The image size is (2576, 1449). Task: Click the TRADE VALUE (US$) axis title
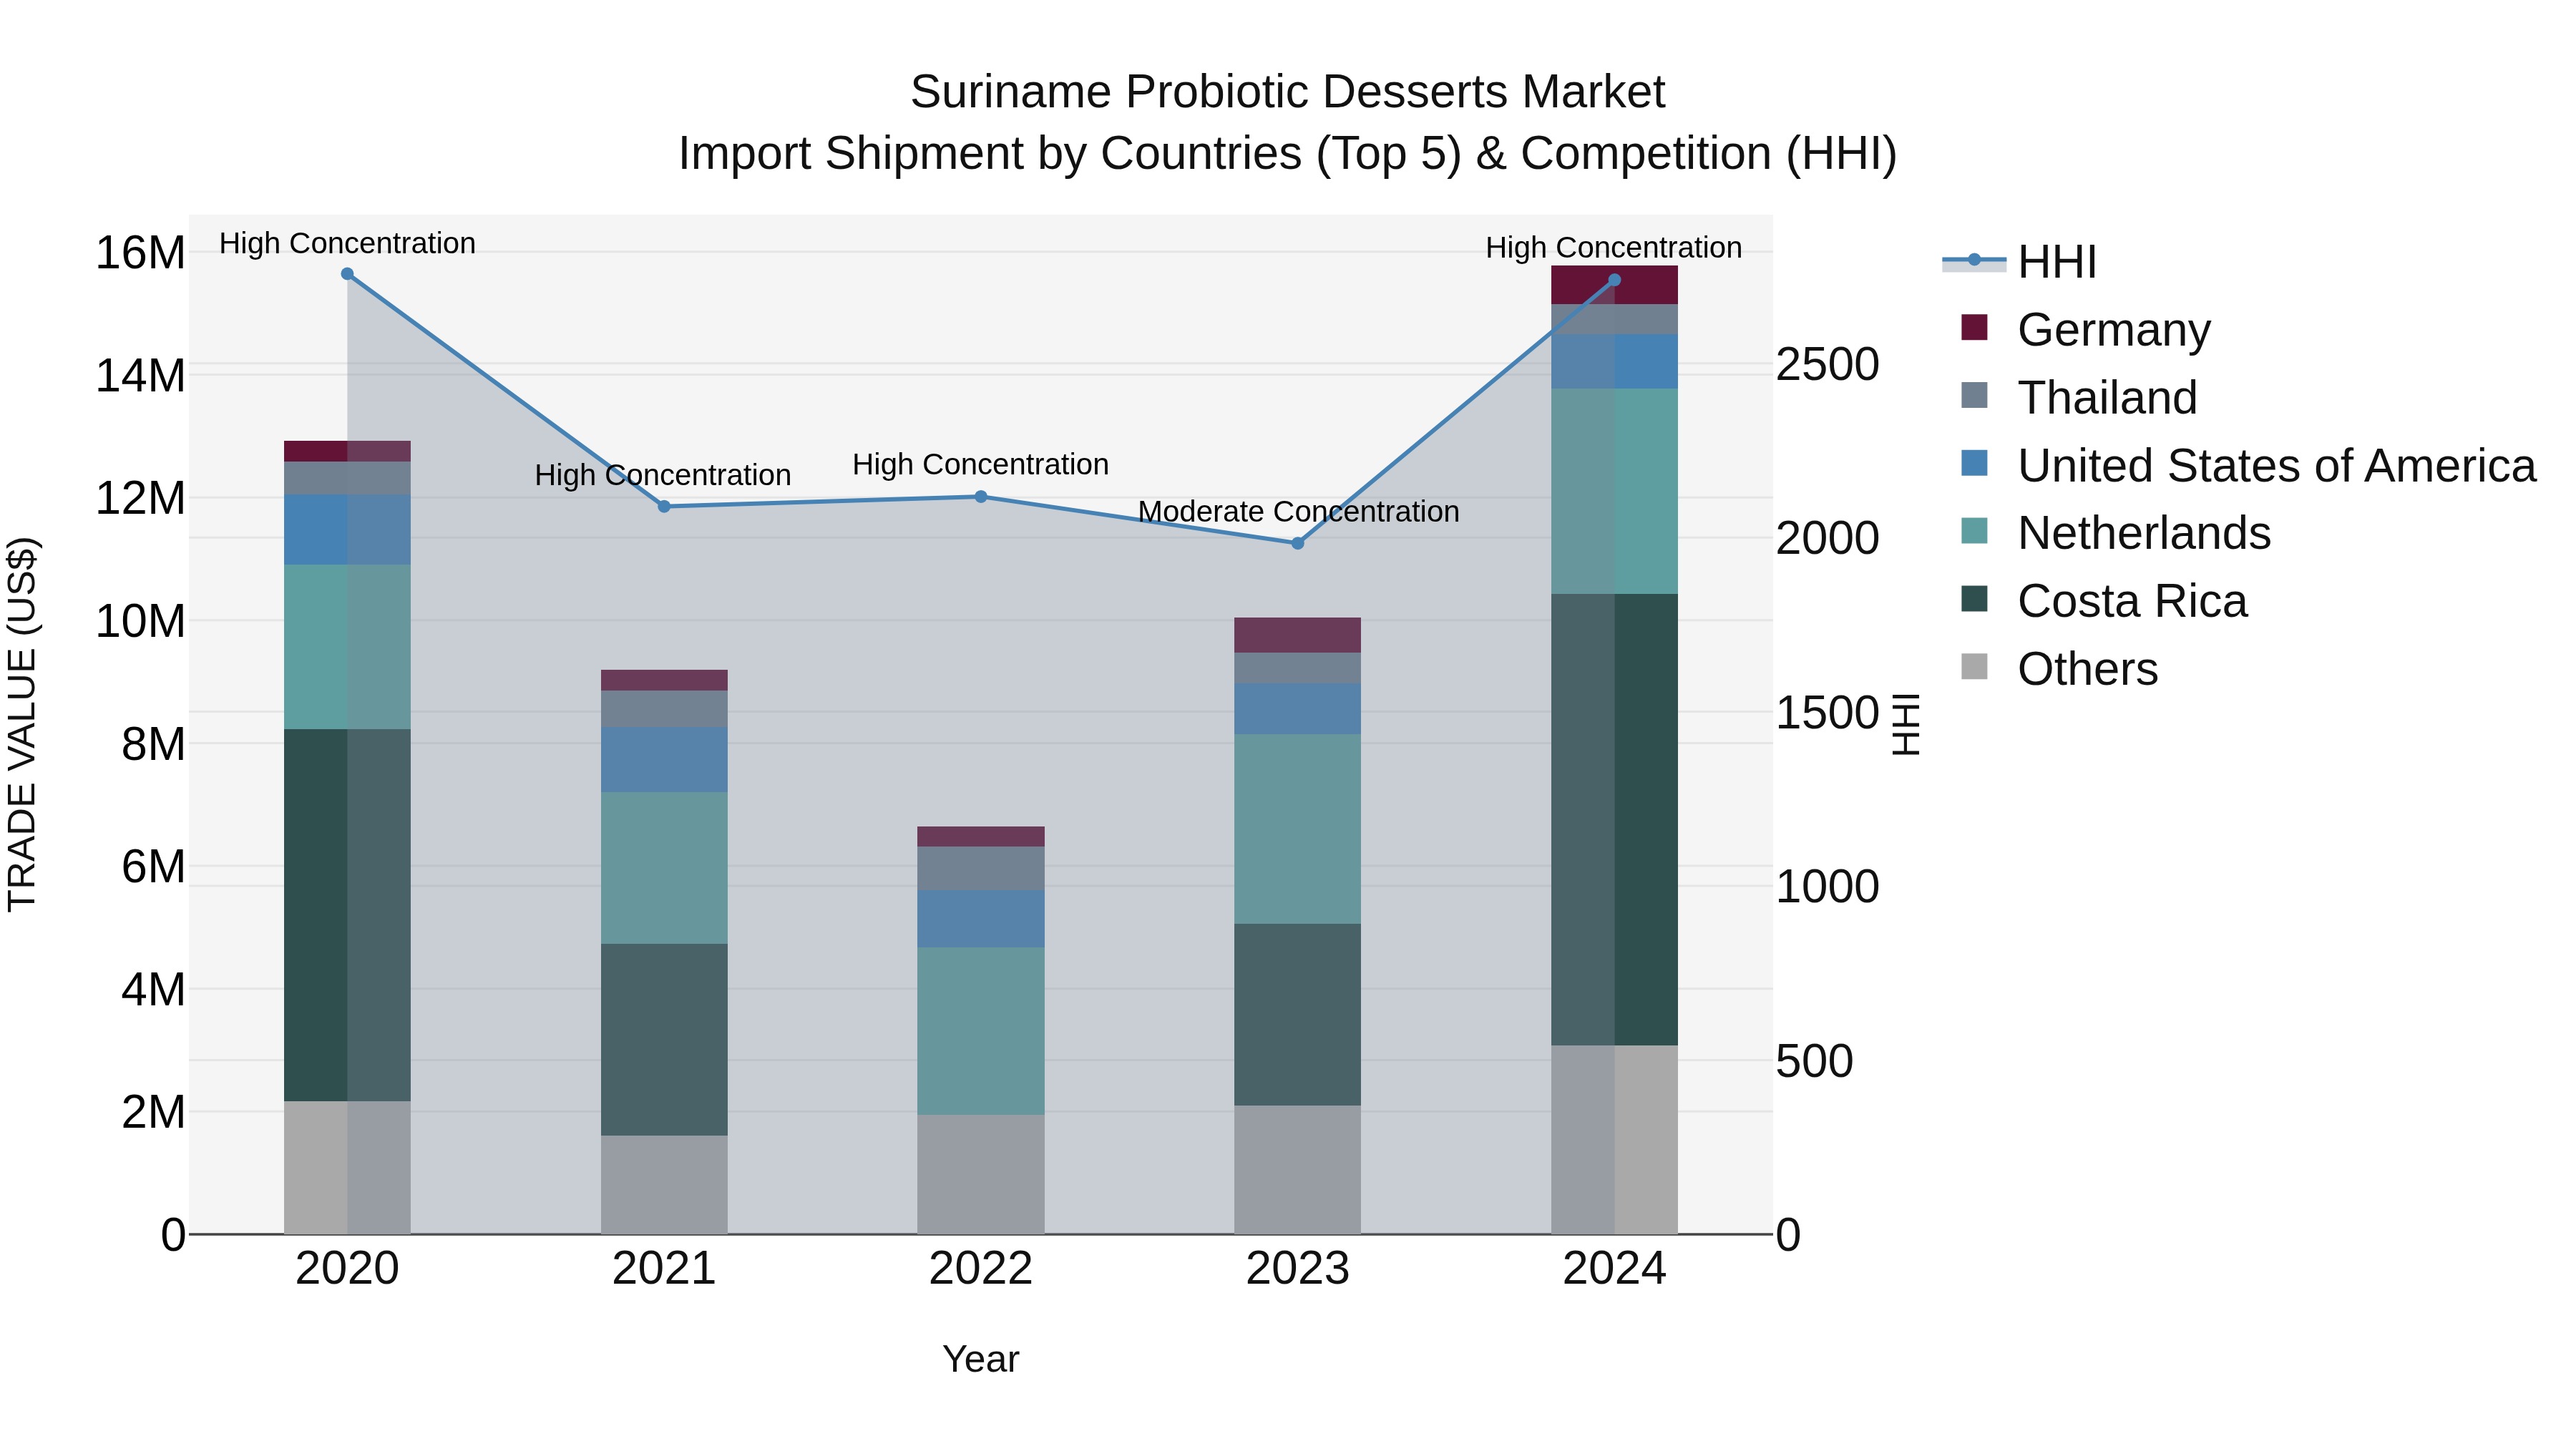click(22, 724)
